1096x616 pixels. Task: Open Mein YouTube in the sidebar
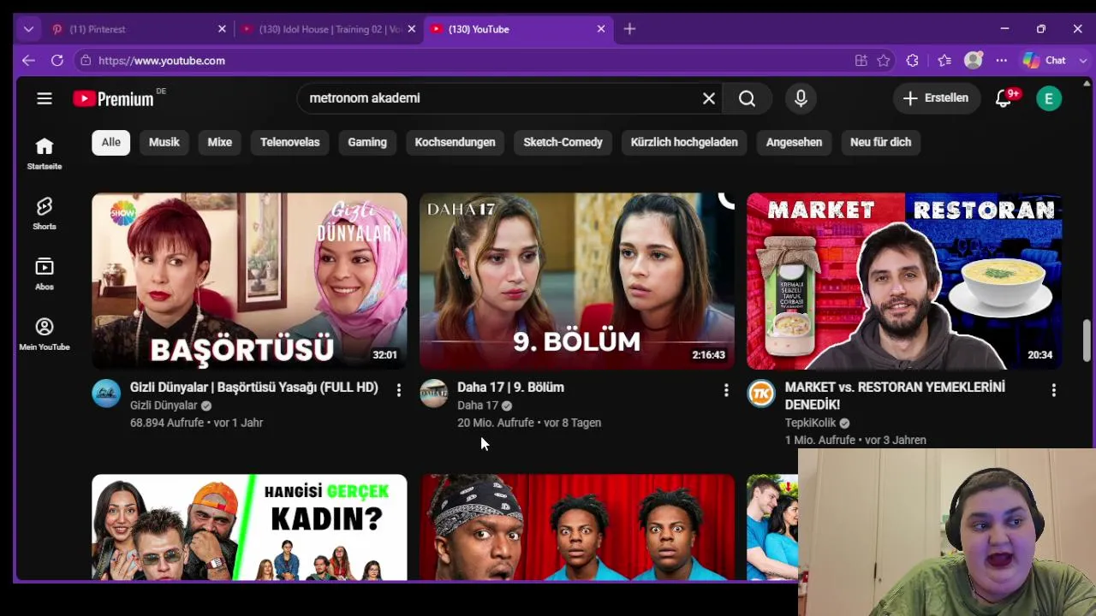45,335
